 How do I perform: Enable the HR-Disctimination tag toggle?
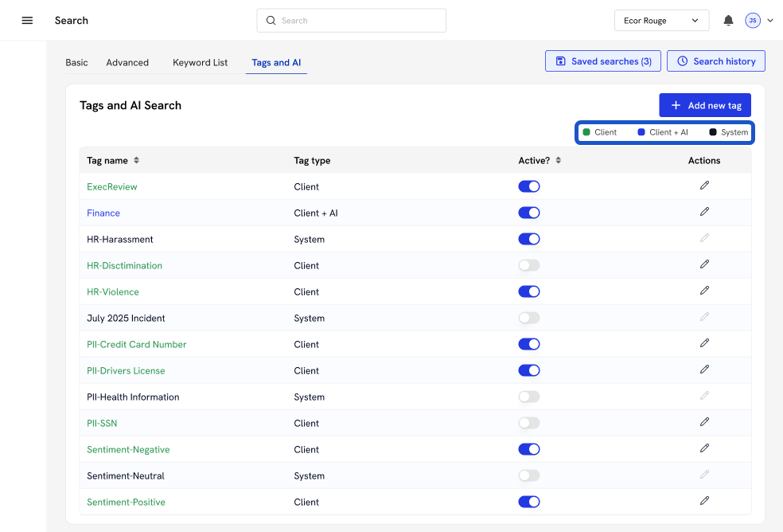528,265
